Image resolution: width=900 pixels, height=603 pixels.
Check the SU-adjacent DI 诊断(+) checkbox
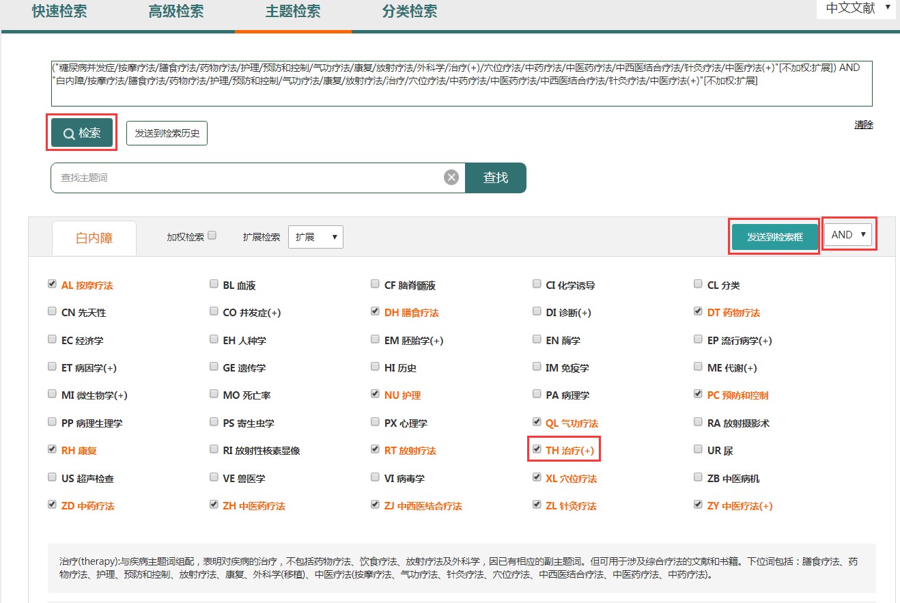tap(537, 311)
